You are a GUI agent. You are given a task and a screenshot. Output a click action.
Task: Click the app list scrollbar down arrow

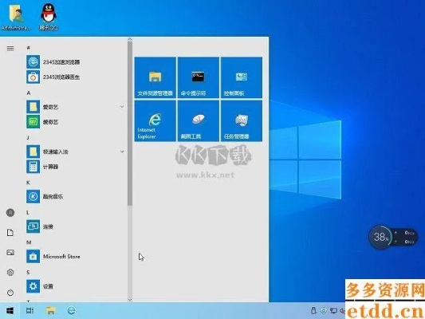click(x=130, y=300)
